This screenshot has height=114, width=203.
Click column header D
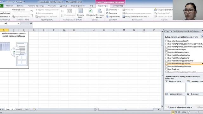click(x=34, y=30)
